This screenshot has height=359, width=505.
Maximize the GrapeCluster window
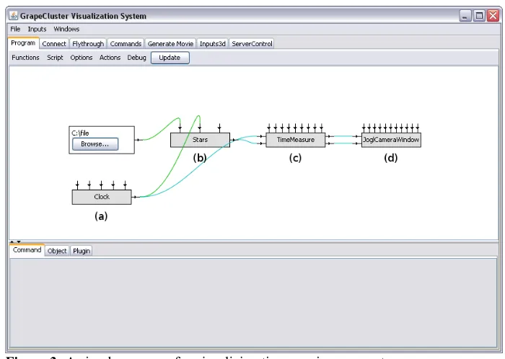tap(479, 15)
